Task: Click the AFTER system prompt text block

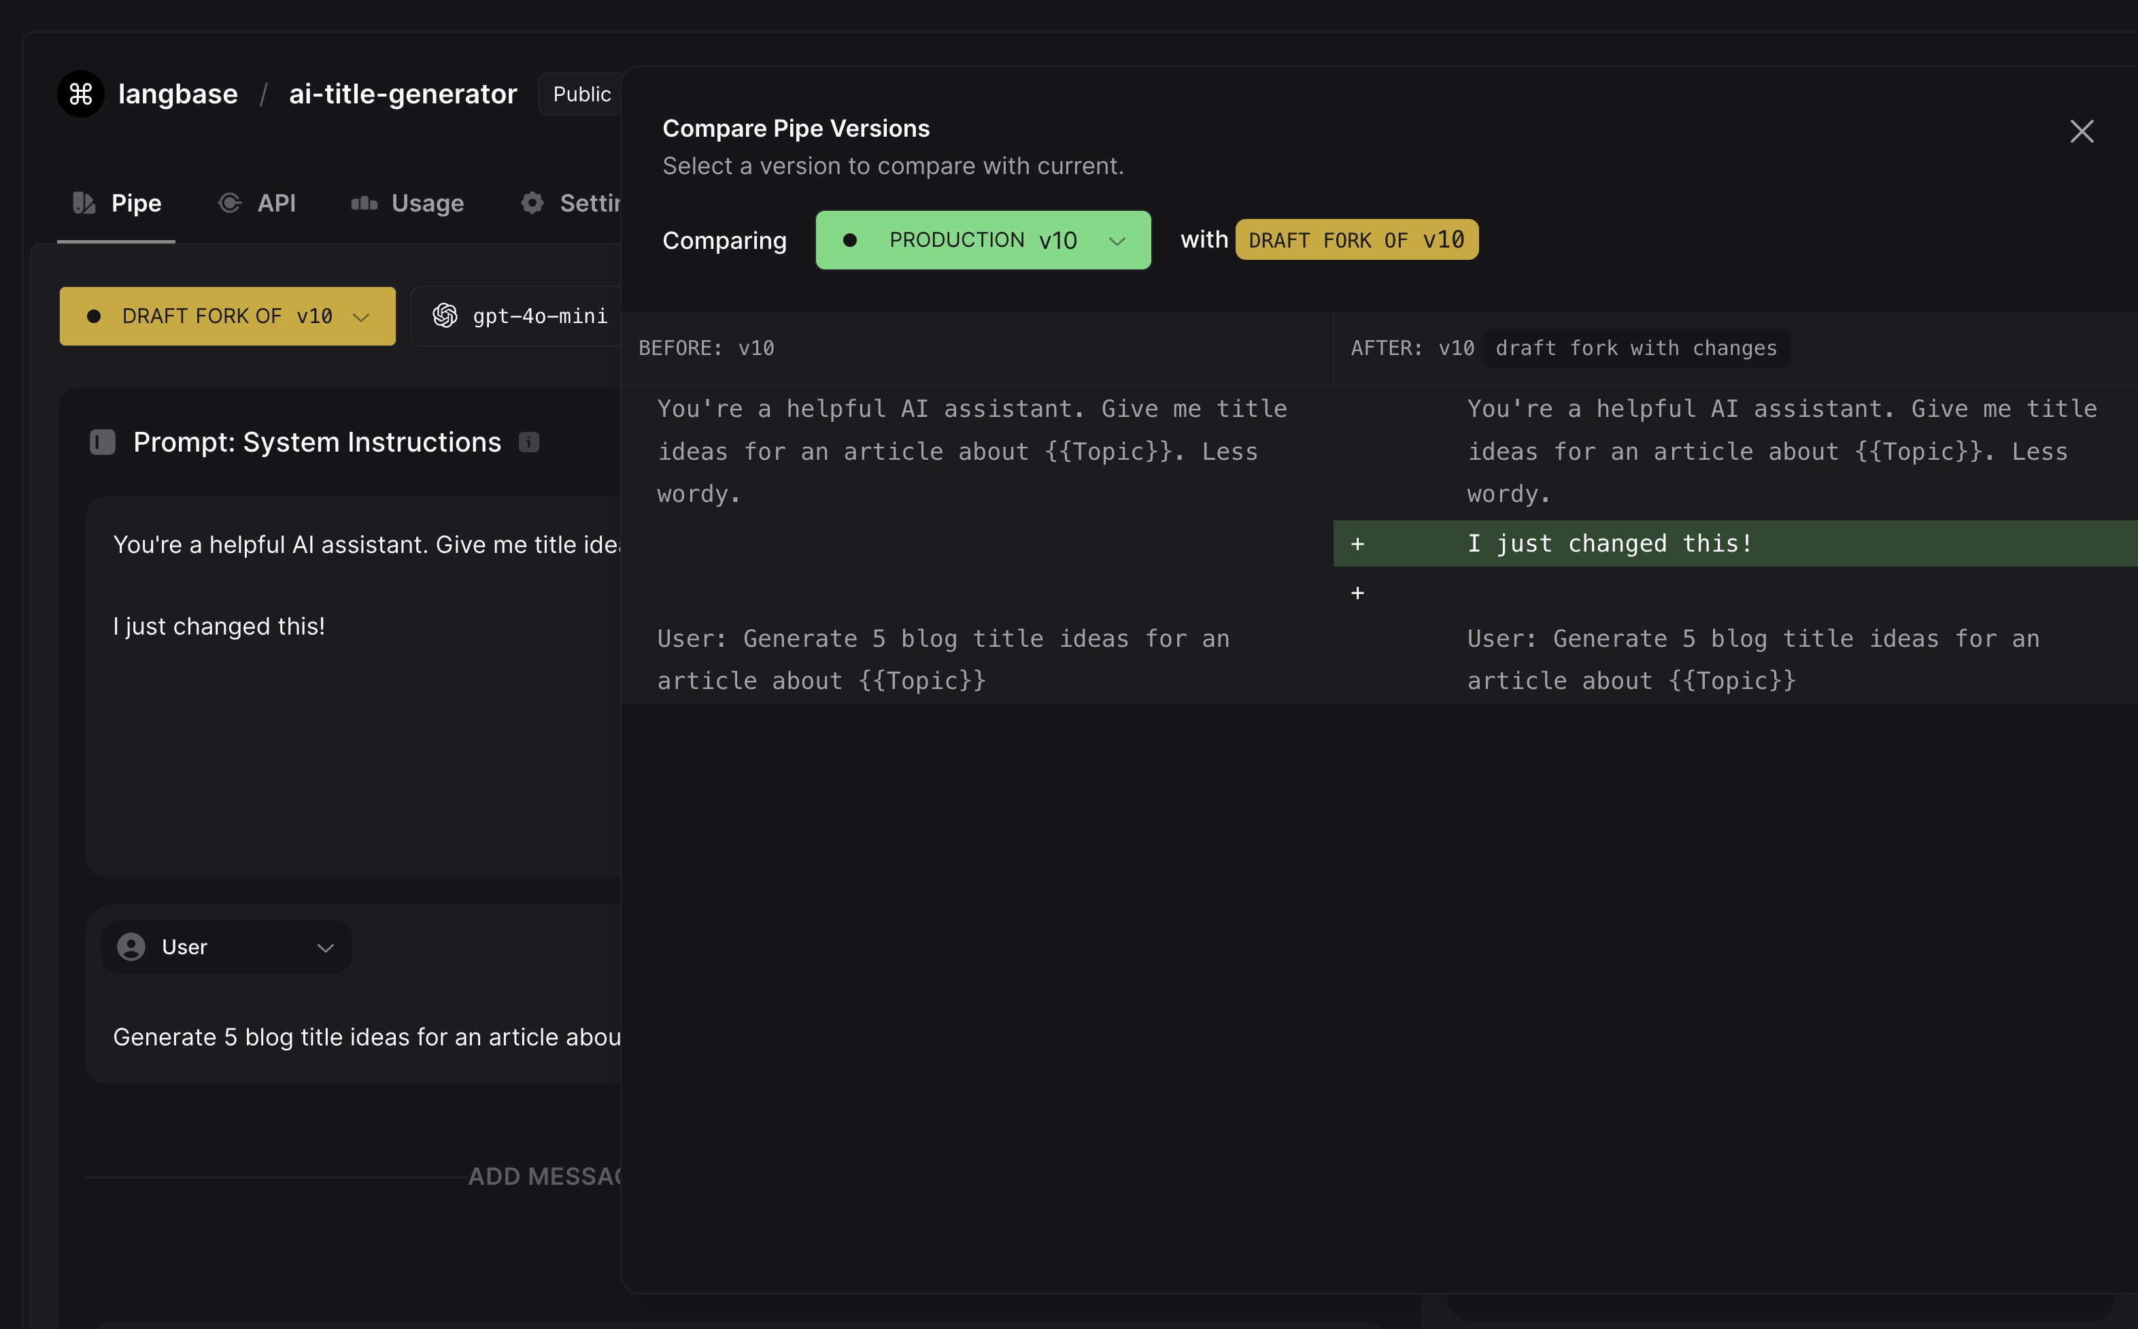Action: (x=1782, y=451)
